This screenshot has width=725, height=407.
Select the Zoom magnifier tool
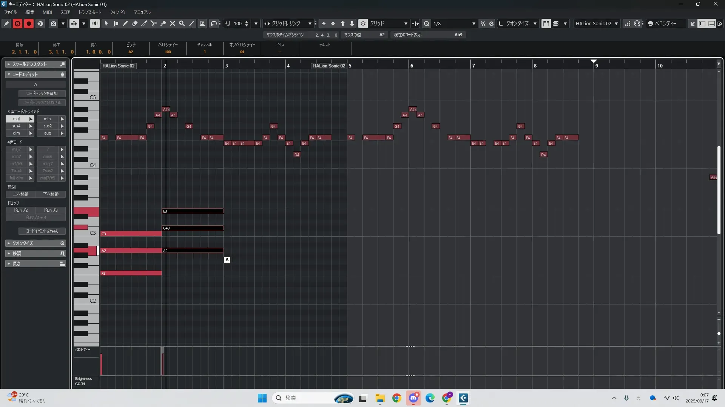tap(182, 23)
